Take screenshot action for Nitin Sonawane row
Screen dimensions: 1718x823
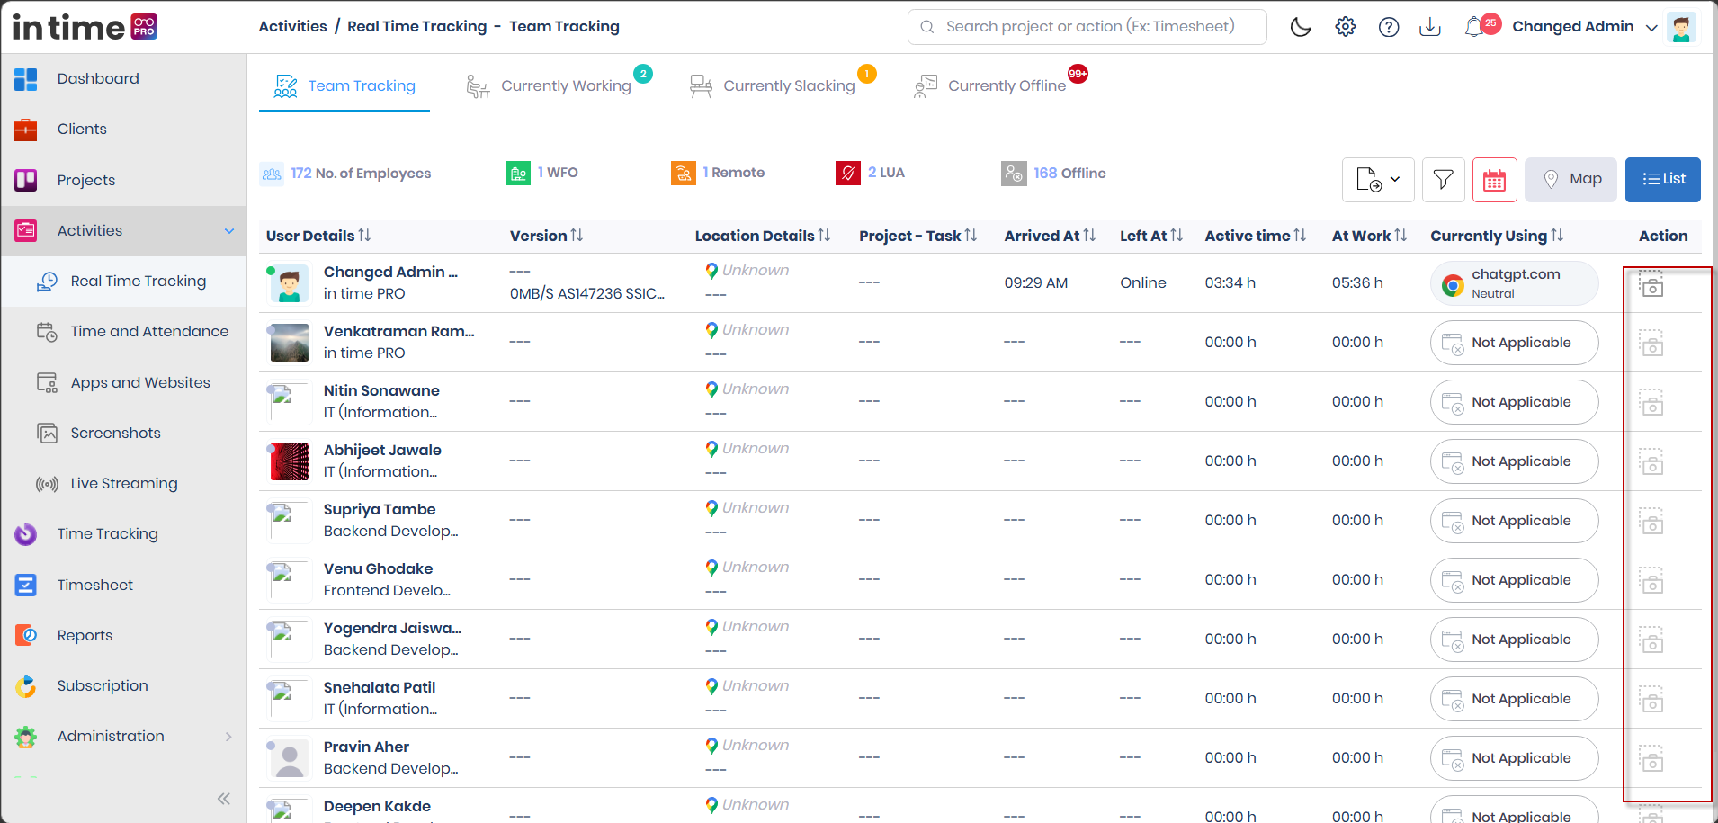coord(1651,403)
